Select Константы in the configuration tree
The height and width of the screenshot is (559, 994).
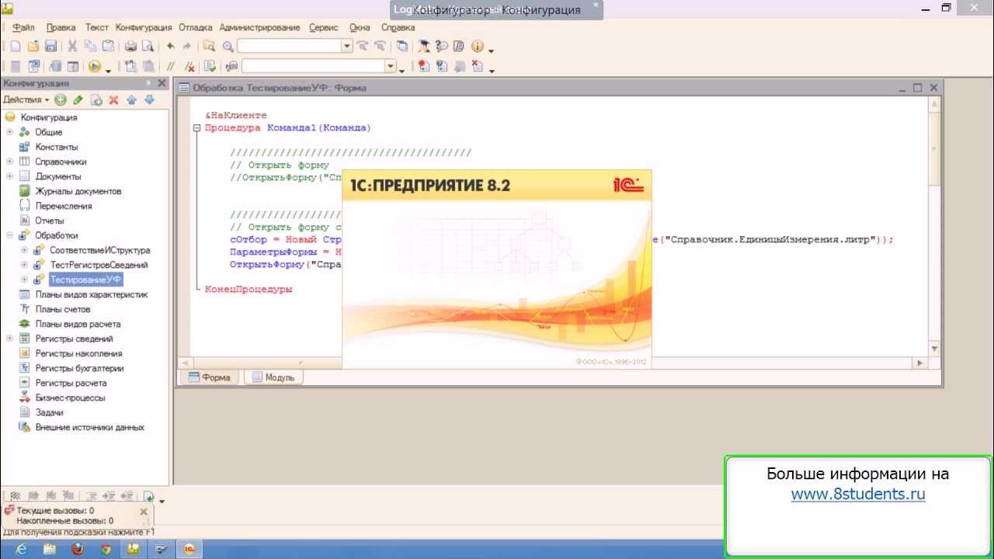click(56, 147)
